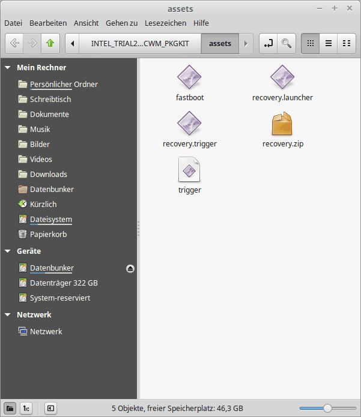Click the System-reserviert drive icon
The image size is (361, 417).
click(x=23, y=298)
